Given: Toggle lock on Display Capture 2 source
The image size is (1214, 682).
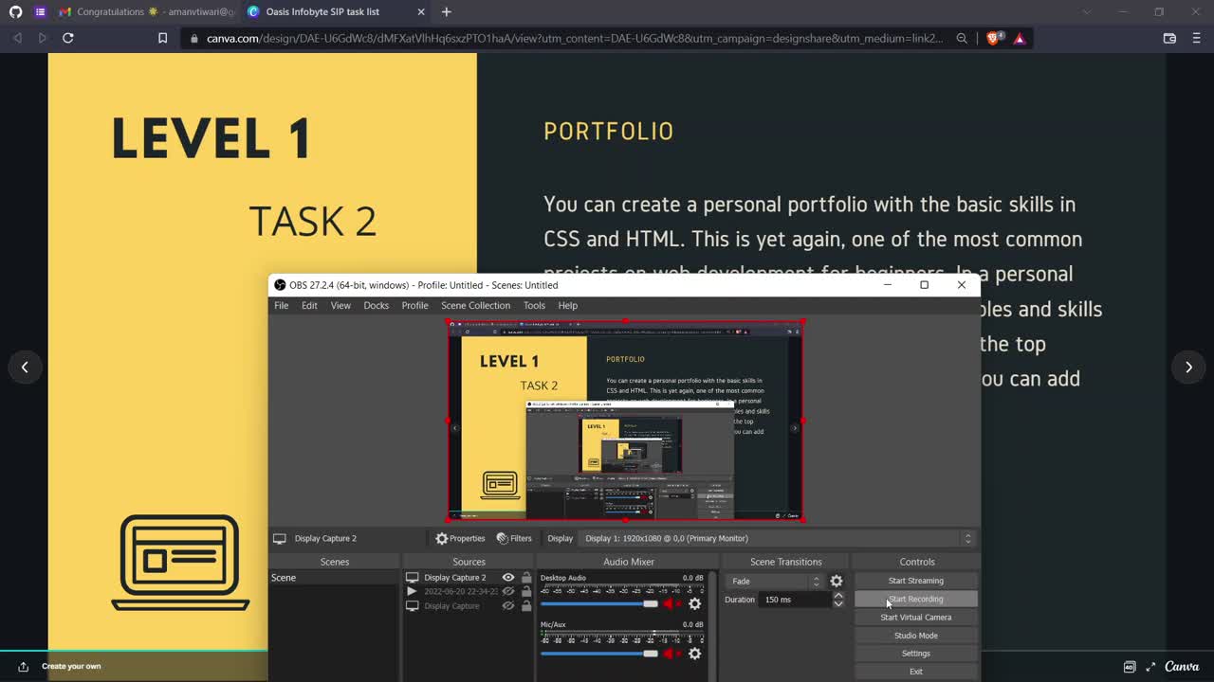Looking at the screenshot, I should tap(526, 578).
